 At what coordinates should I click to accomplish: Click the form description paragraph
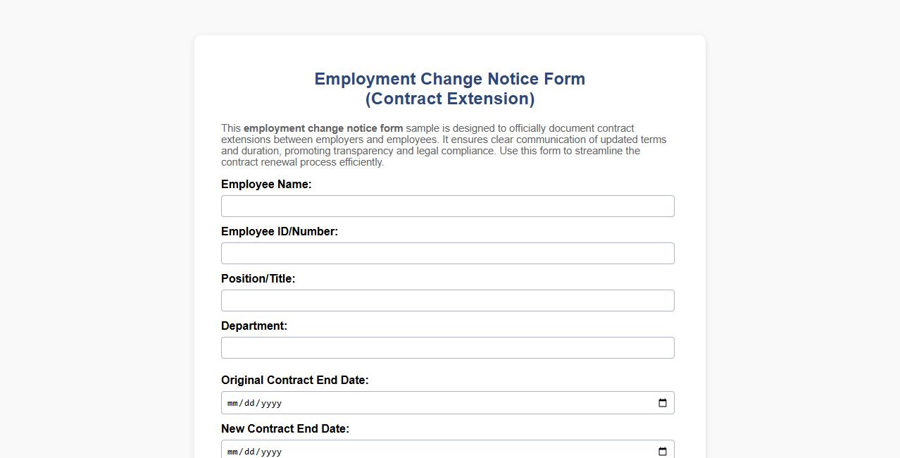pos(444,144)
